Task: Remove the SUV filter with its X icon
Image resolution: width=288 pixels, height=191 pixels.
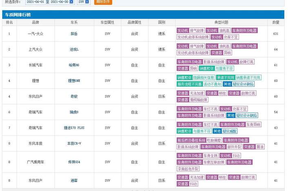Action: pos(87,2)
